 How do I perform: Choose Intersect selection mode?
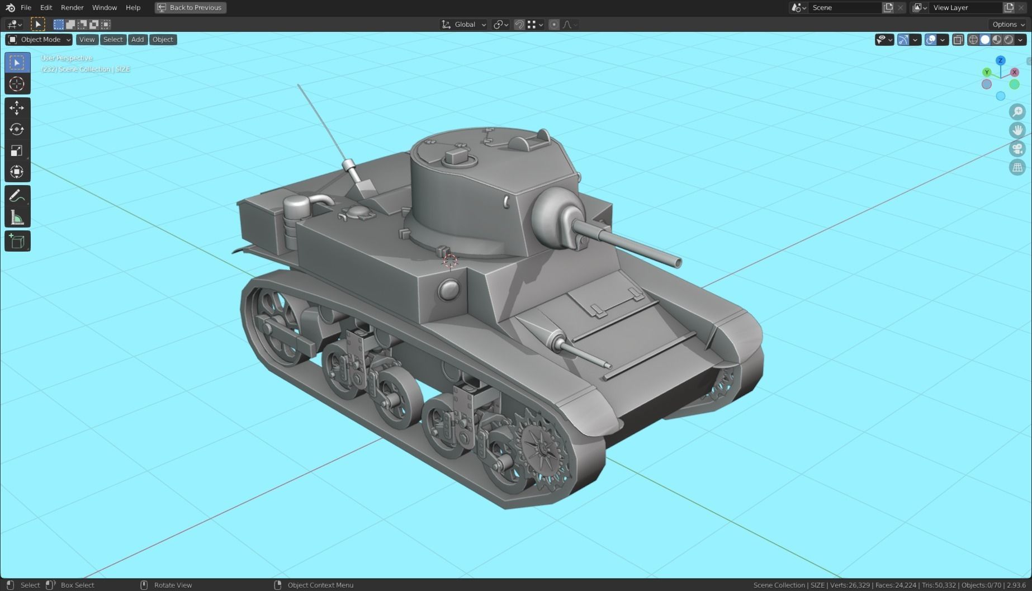[106, 24]
